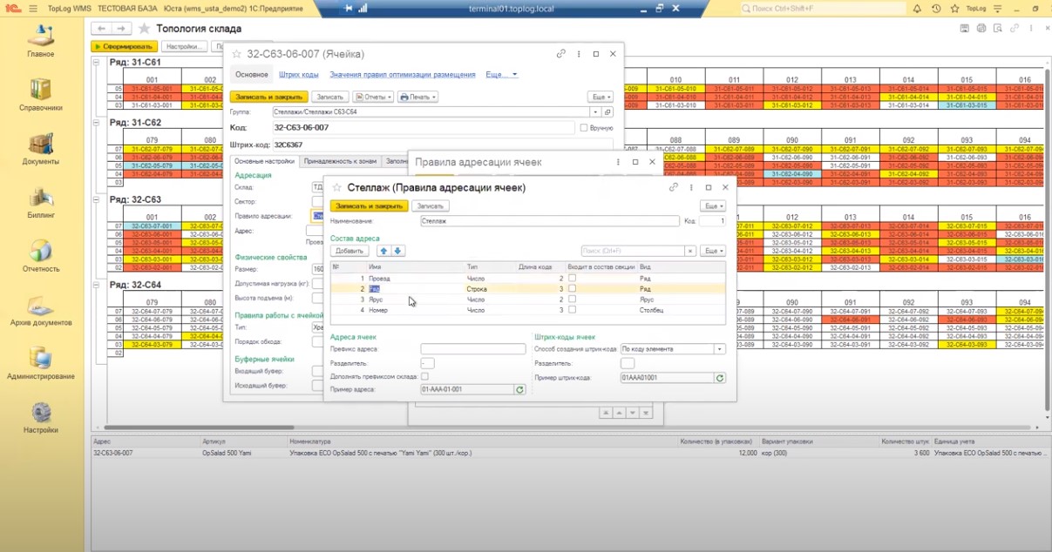The height and width of the screenshot is (552, 1052).
Task: Enable Дополнять префиксом склада checkbox
Action: click(424, 376)
